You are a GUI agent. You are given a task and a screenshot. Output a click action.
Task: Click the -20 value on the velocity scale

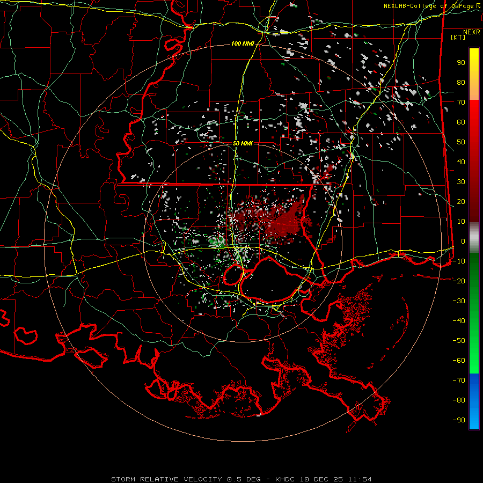[x=459, y=281]
